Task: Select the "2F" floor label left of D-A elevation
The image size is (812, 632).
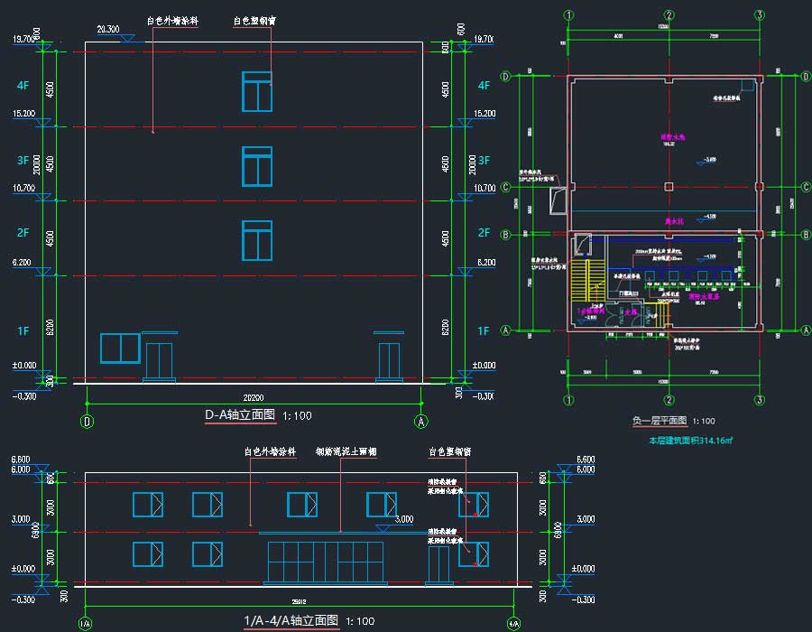Action: point(23,233)
